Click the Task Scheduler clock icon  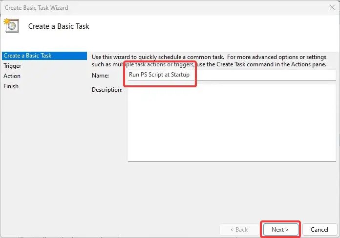pyautogui.click(x=11, y=26)
